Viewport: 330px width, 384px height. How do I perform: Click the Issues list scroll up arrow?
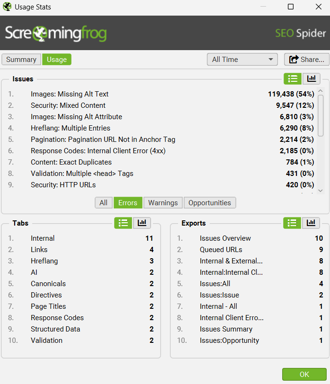coord(321,91)
